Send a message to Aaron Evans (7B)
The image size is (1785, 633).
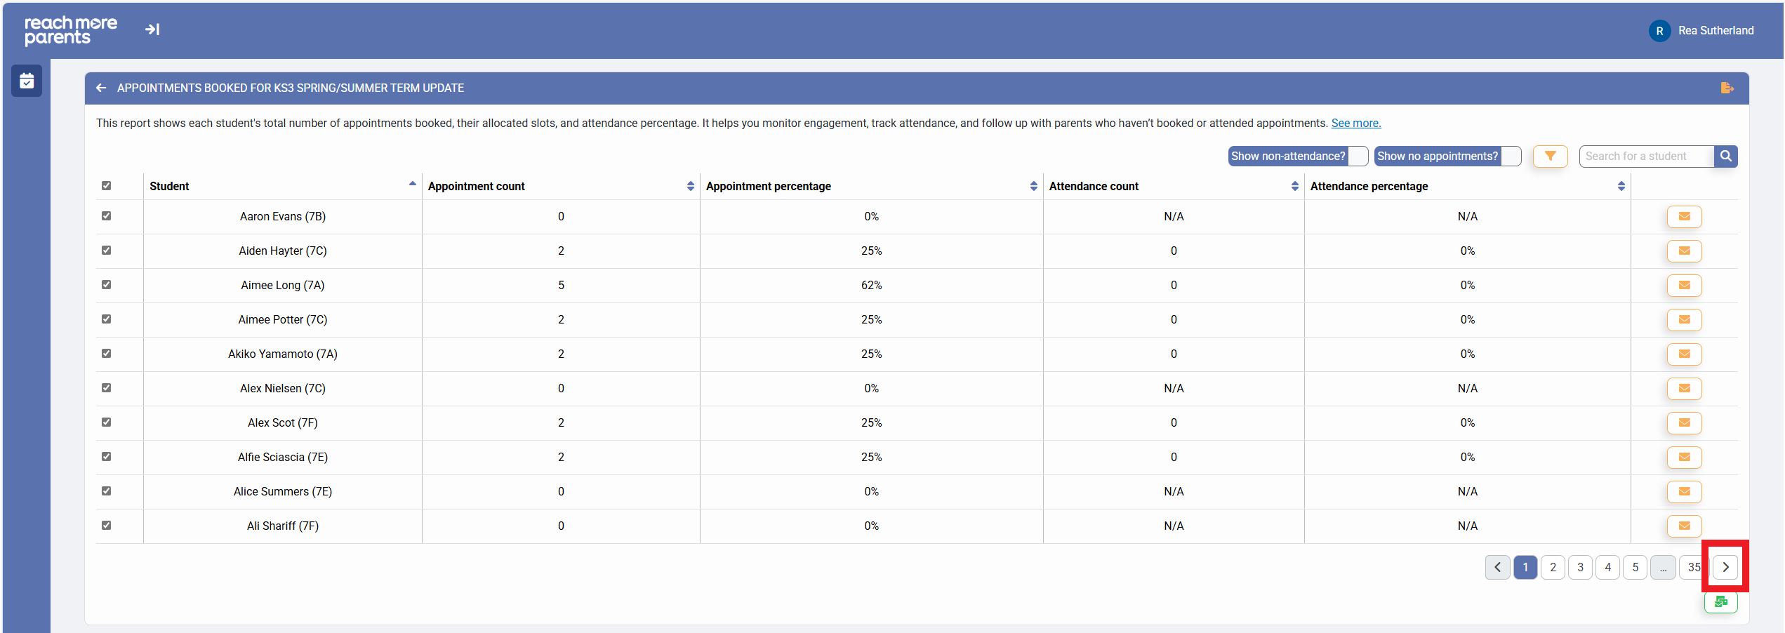pyautogui.click(x=1684, y=216)
